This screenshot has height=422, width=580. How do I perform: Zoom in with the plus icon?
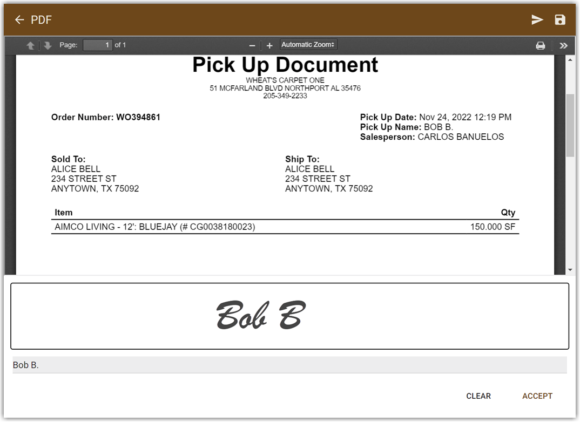coord(269,45)
